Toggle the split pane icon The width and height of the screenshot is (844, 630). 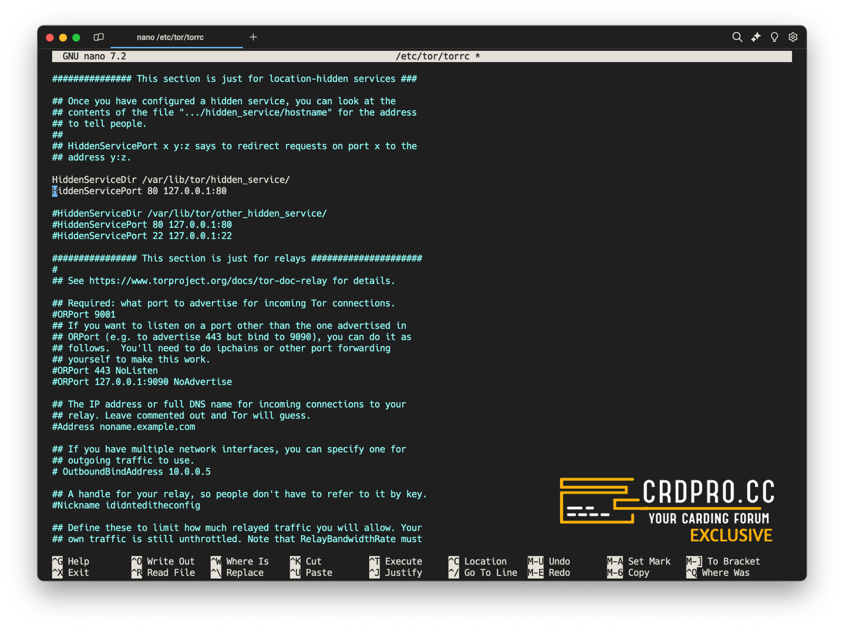[98, 37]
